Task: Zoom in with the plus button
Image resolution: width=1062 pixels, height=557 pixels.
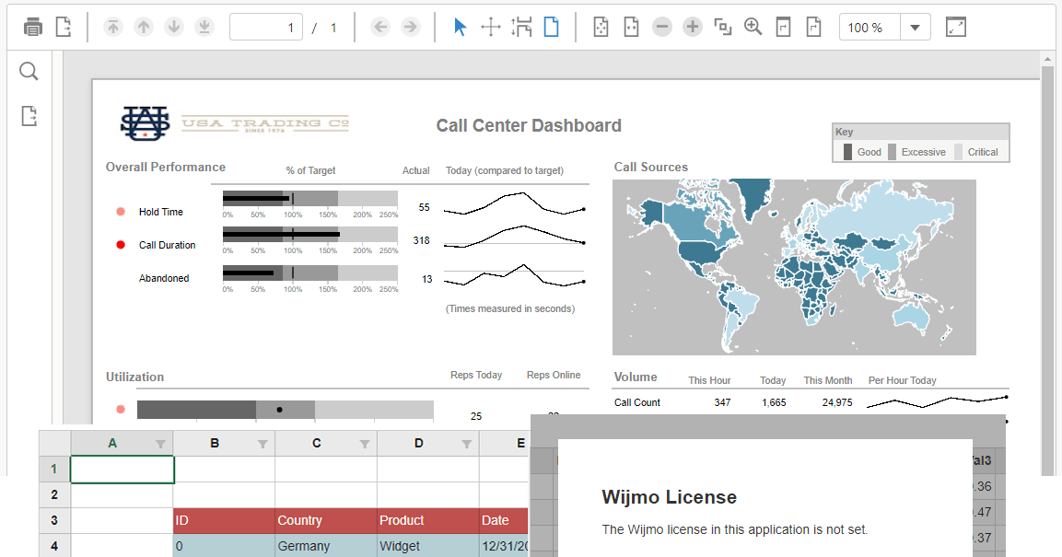Action: [x=693, y=27]
